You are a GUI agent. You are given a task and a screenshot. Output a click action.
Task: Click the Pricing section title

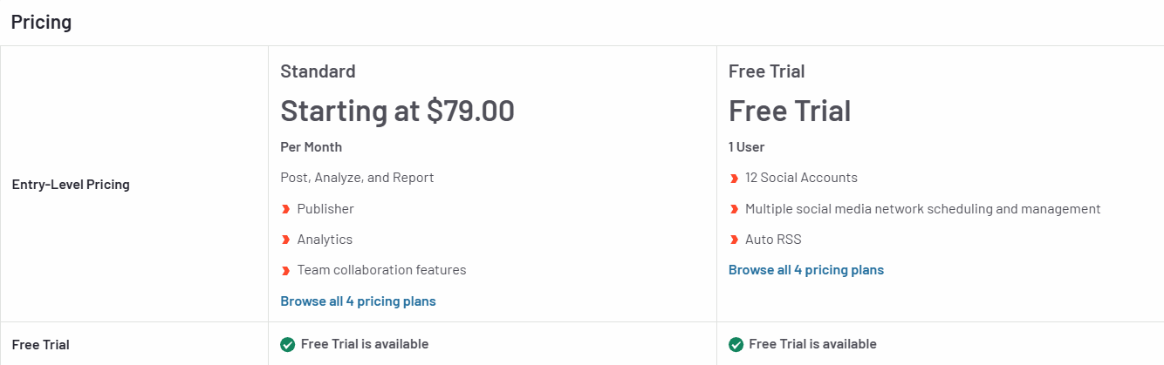[x=41, y=23]
